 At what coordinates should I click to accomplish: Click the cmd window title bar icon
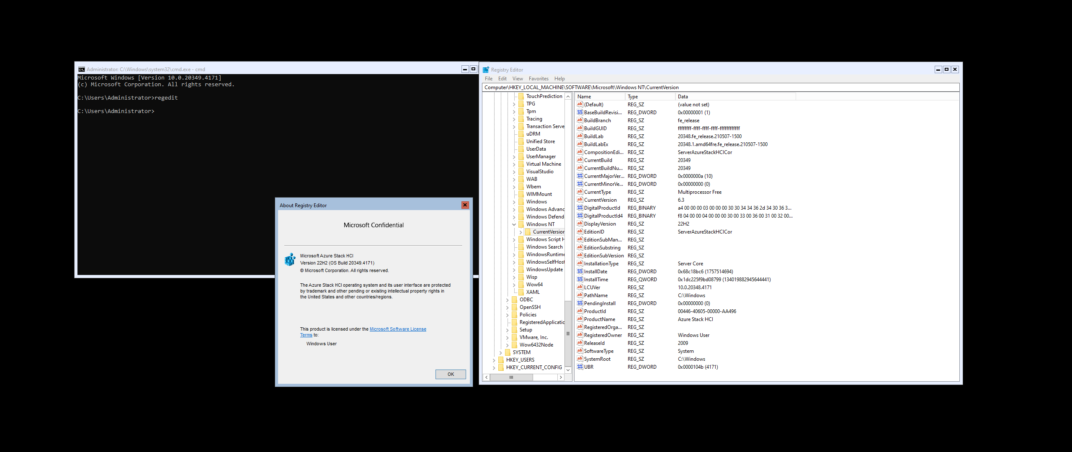coord(81,69)
